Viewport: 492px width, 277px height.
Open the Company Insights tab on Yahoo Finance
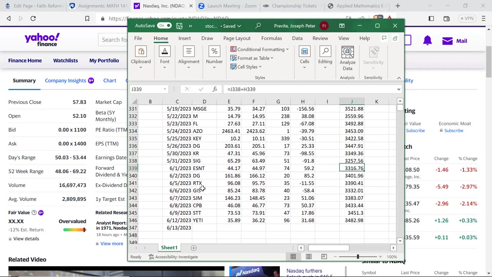[69, 80]
